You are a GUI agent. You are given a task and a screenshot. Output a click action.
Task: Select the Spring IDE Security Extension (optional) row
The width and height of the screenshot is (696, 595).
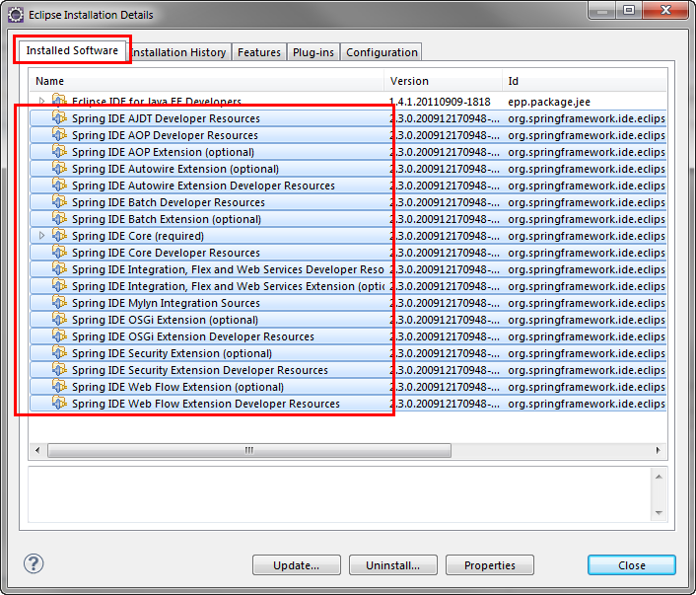348,353
